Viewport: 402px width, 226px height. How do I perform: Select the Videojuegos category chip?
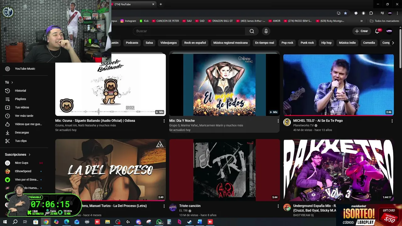168,43
